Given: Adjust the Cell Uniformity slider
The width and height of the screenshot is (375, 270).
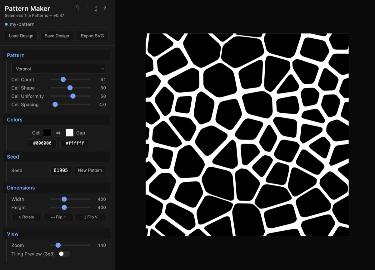Looking at the screenshot, I should click(x=70, y=96).
